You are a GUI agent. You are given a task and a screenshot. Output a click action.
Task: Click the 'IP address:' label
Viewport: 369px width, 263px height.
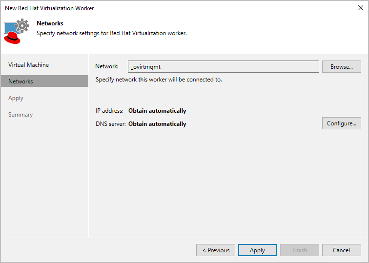[109, 111]
